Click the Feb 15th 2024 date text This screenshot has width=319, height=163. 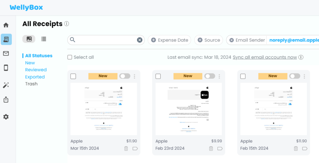point(254,148)
